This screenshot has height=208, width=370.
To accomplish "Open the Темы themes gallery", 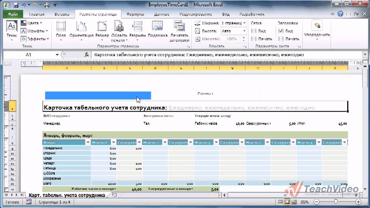I will point(11,31).
